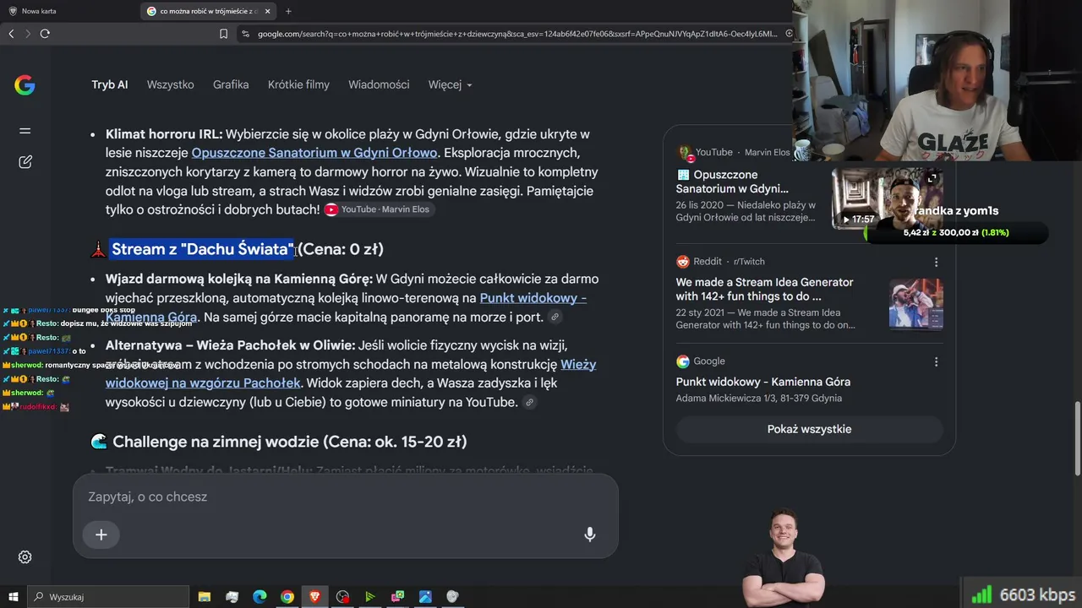Expand the Więcej dropdown
This screenshot has width=1082, height=608.
tap(451, 84)
